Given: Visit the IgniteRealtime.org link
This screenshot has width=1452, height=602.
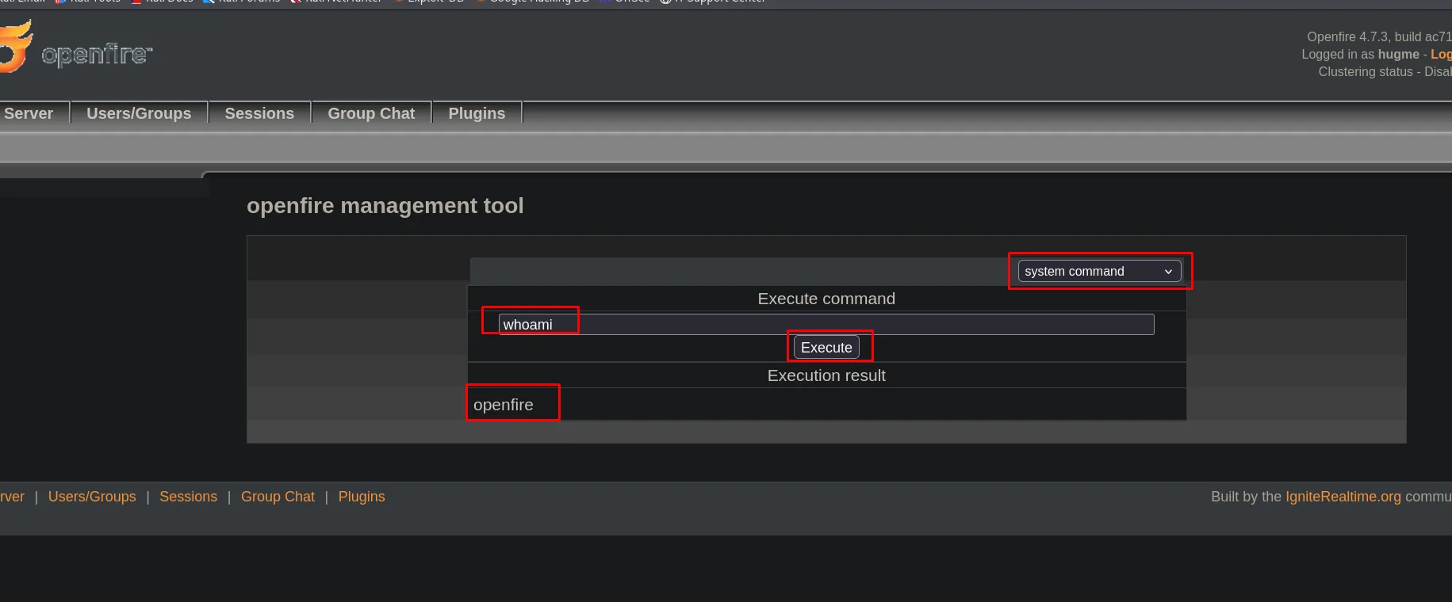Looking at the screenshot, I should click(1343, 497).
